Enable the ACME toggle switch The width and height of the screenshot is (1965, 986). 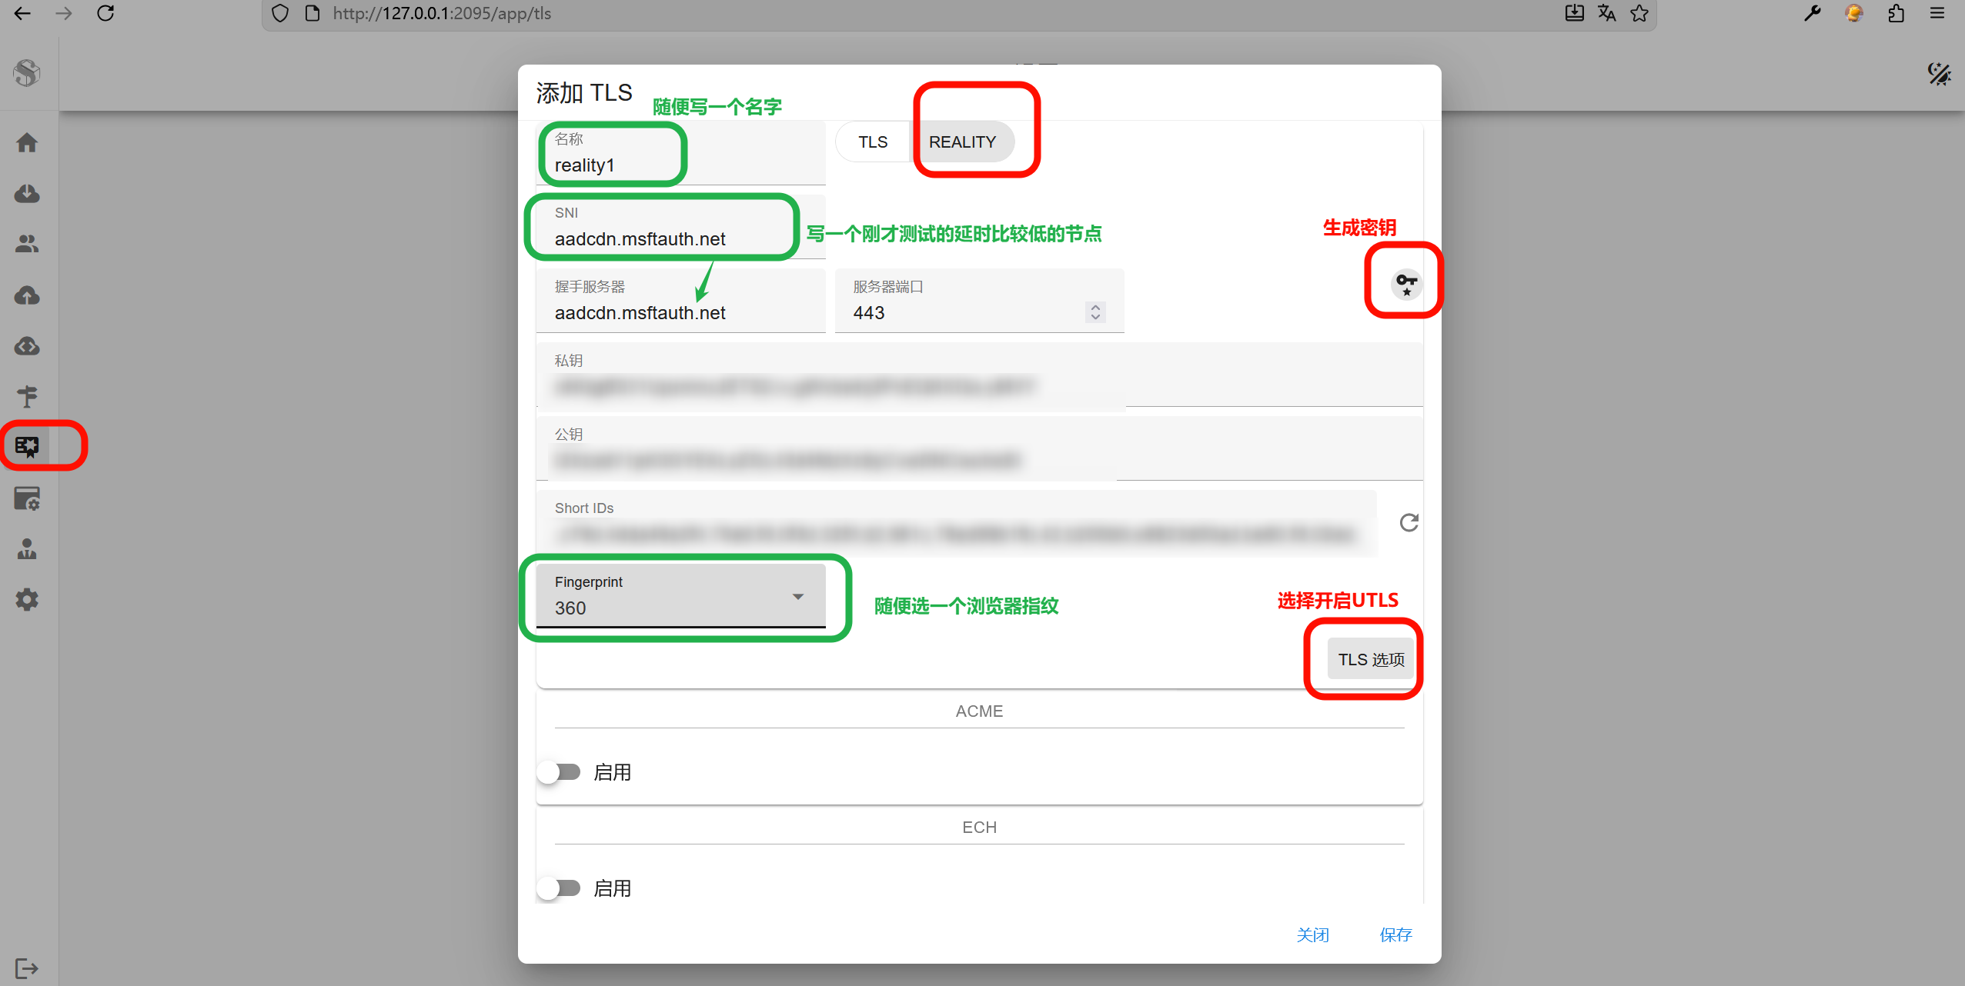[560, 771]
